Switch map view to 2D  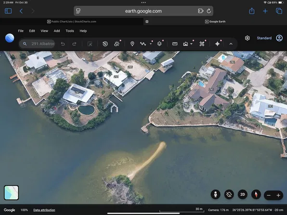coord(243,194)
